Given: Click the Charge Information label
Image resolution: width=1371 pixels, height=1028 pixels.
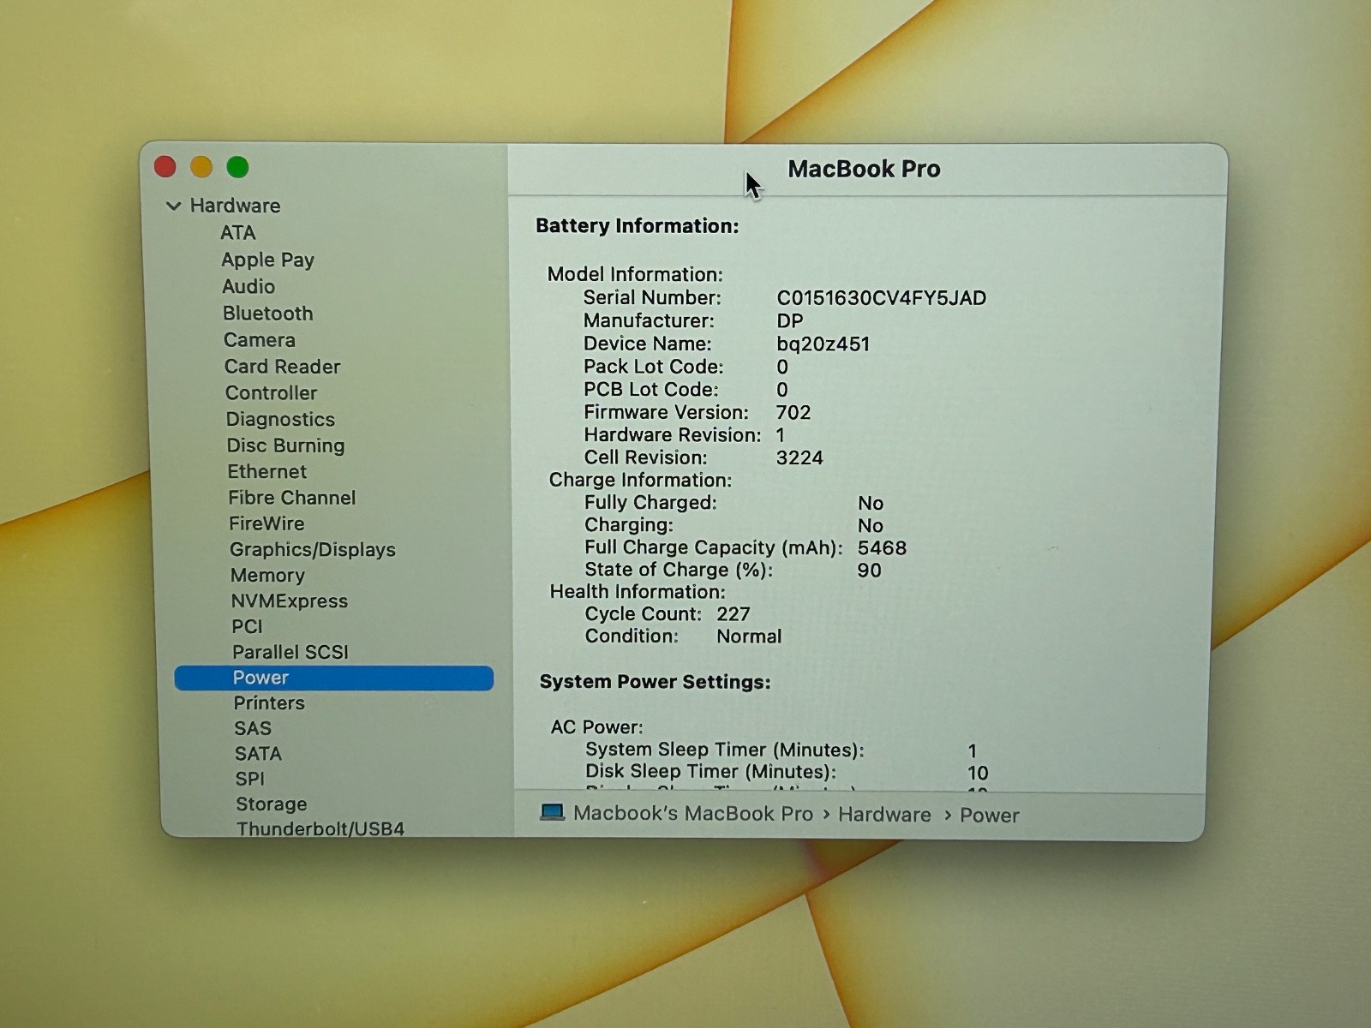Looking at the screenshot, I should pos(640,480).
